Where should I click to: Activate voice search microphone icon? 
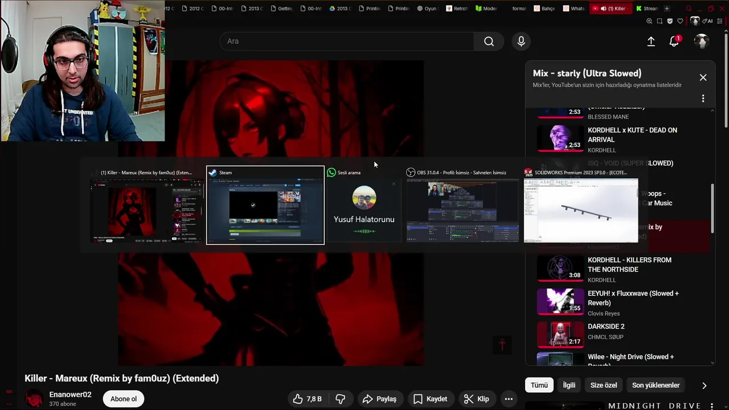click(521, 41)
